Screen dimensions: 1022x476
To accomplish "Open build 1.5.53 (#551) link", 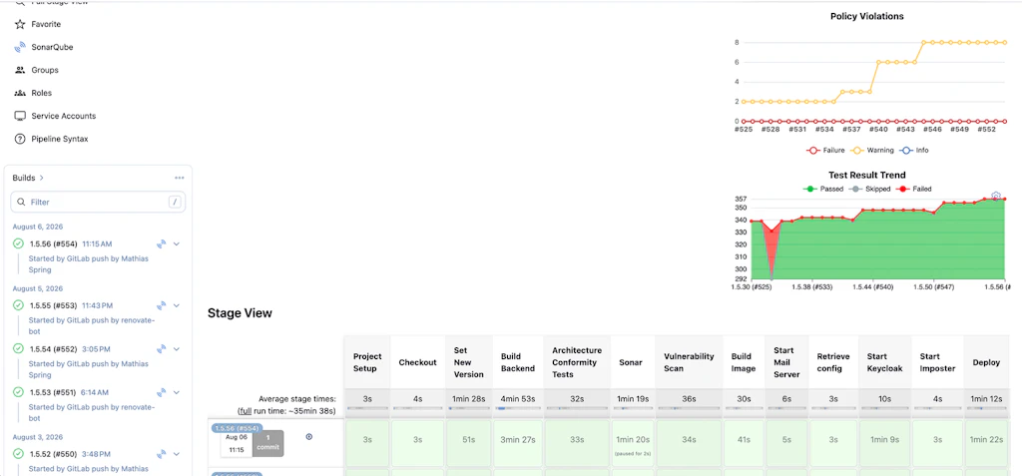I will (x=54, y=392).
